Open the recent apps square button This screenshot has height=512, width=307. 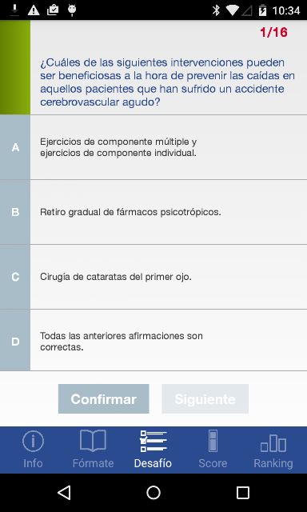point(243,493)
